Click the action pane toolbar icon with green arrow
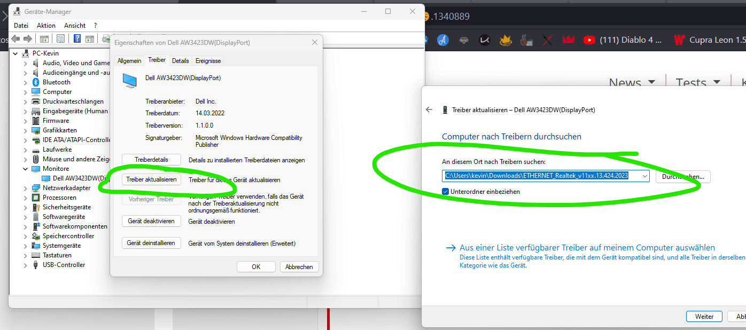Screen dimensions: 746x330 [x=90, y=38]
